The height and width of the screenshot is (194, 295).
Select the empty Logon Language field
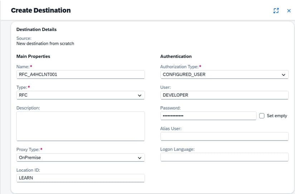point(224,157)
